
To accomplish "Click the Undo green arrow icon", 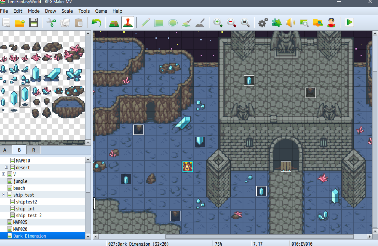I will 96,23.
